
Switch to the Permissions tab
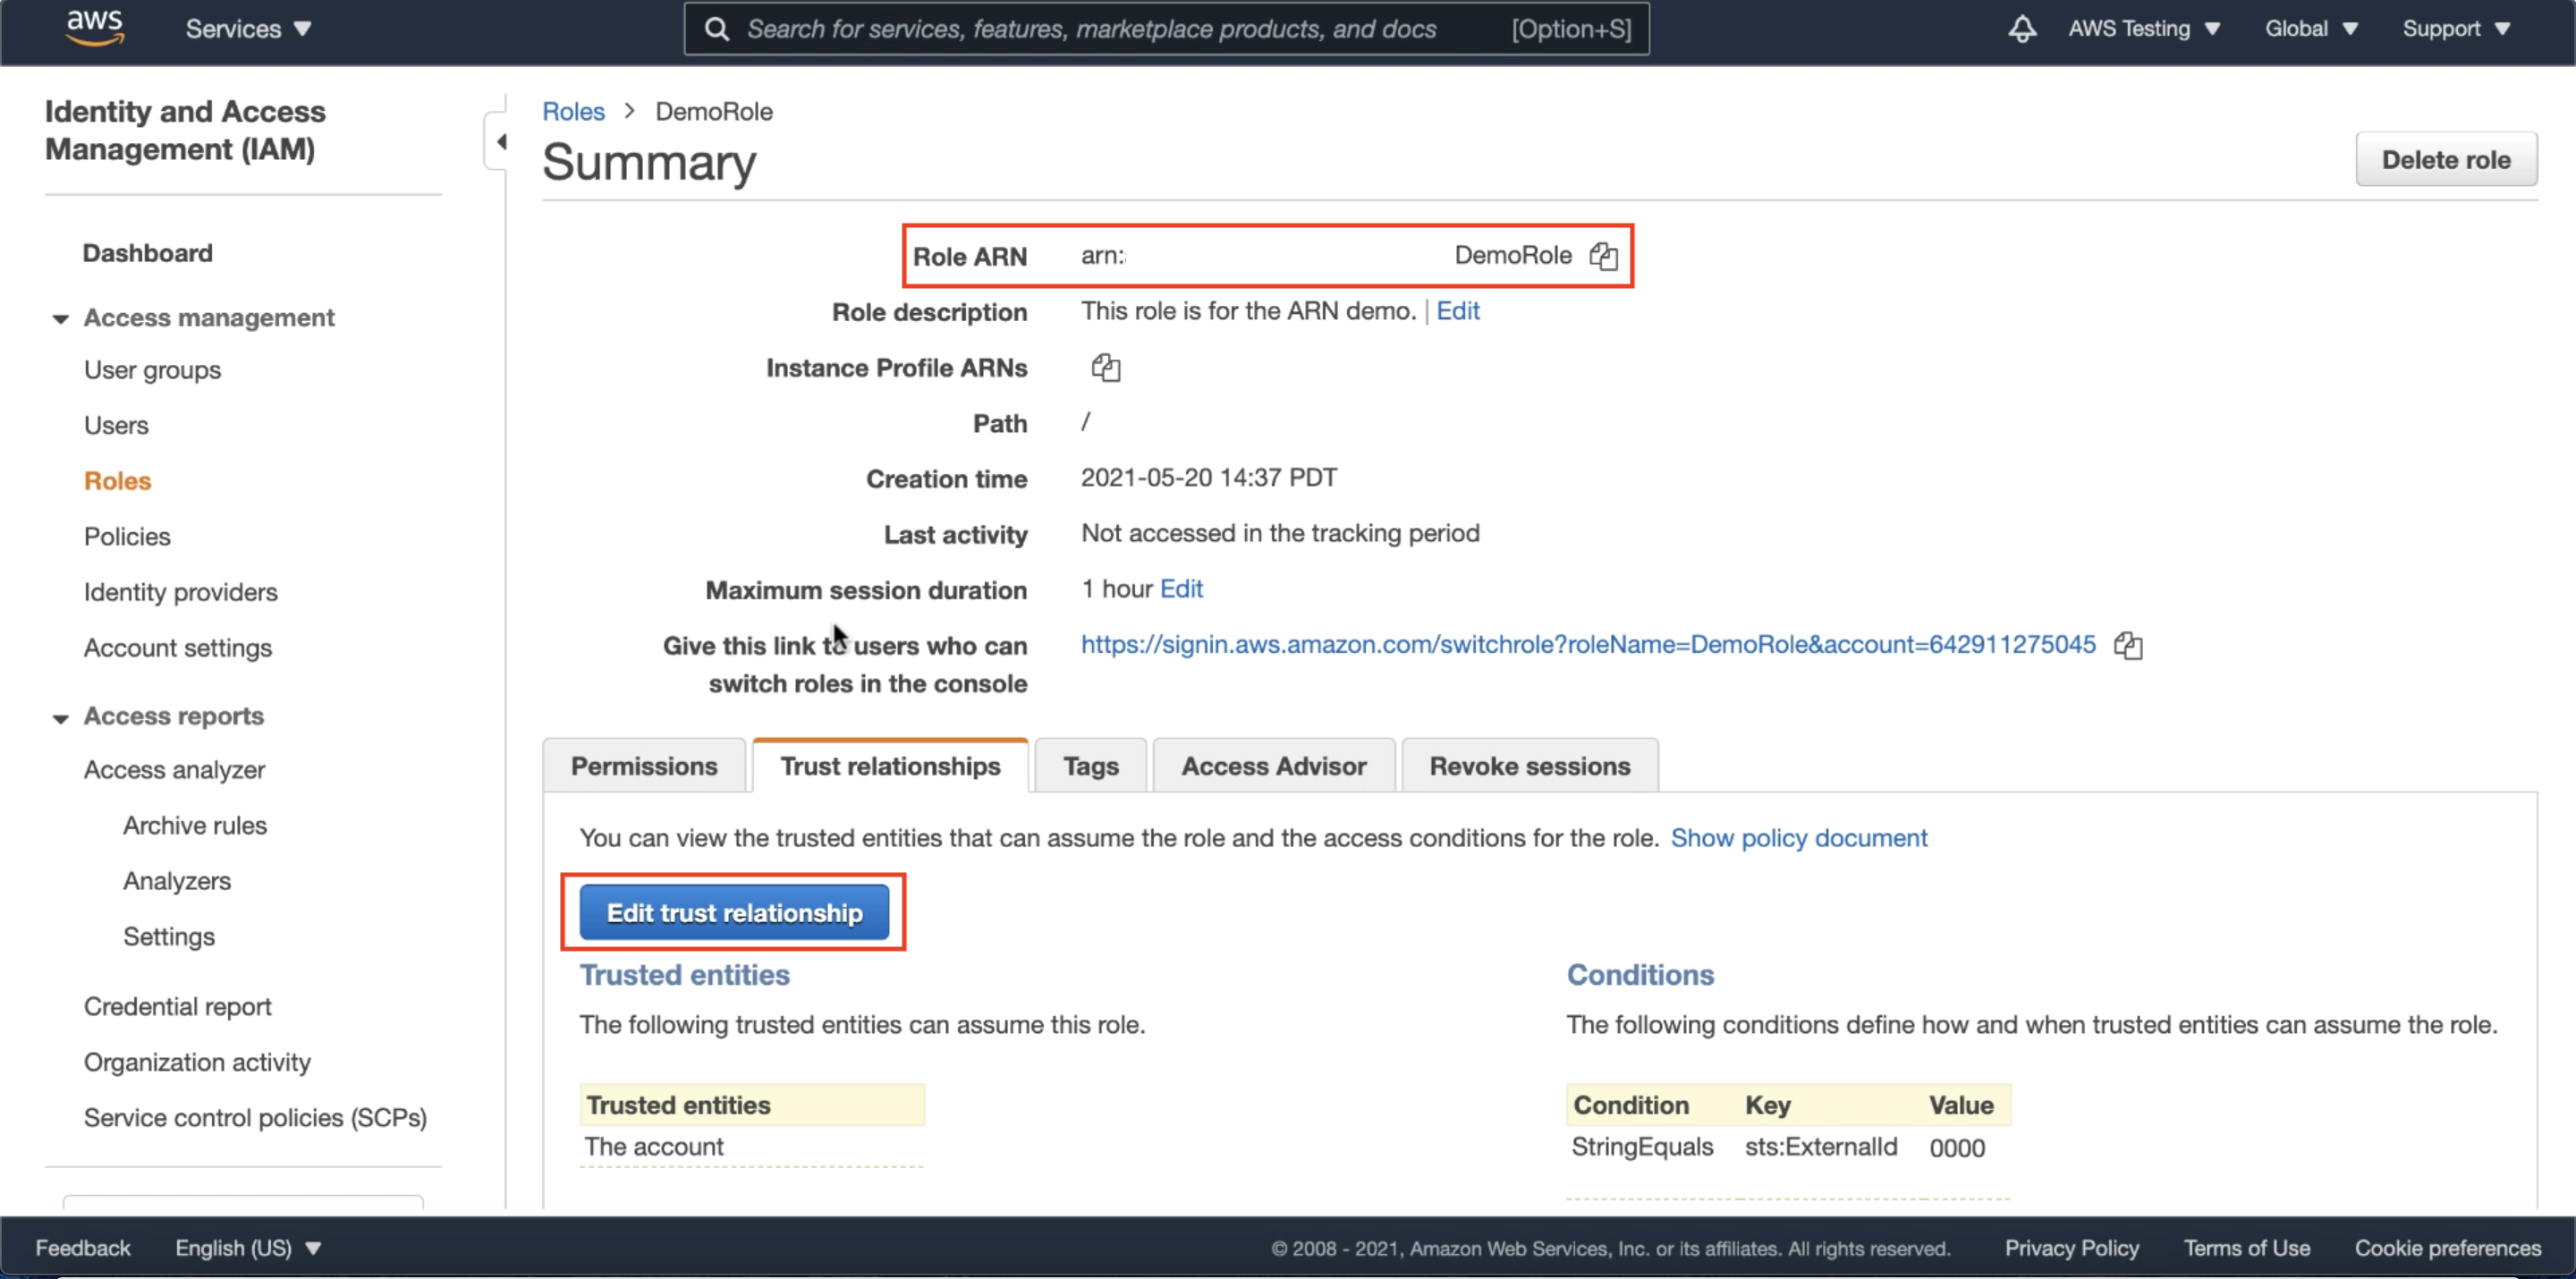643,766
